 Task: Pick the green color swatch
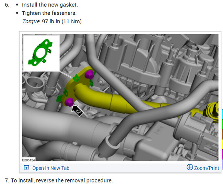click(x=222, y=124)
